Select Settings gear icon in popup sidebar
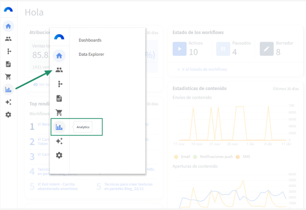The height and width of the screenshot is (210, 306). pyautogui.click(x=59, y=155)
